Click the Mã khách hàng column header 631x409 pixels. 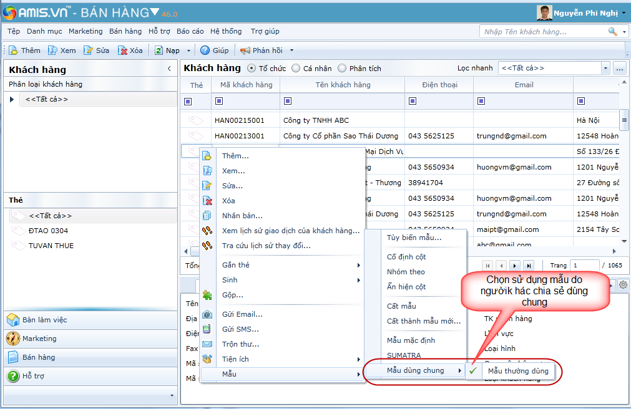coord(247,85)
